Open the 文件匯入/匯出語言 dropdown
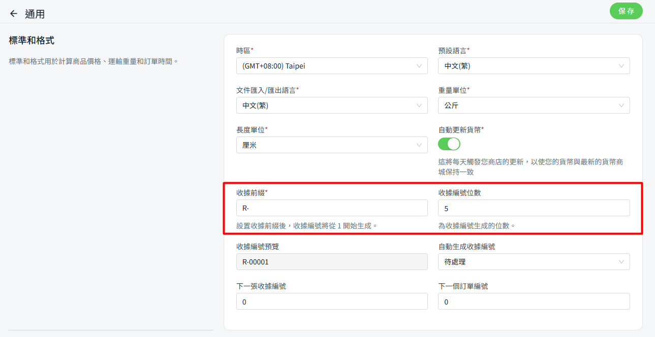The width and height of the screenshot is (655, 337). coord(331,106)
